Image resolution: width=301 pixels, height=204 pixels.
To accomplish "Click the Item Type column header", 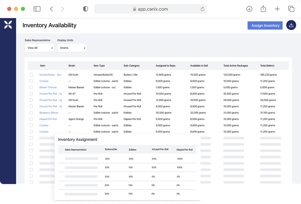I will [x=99, y=66].
